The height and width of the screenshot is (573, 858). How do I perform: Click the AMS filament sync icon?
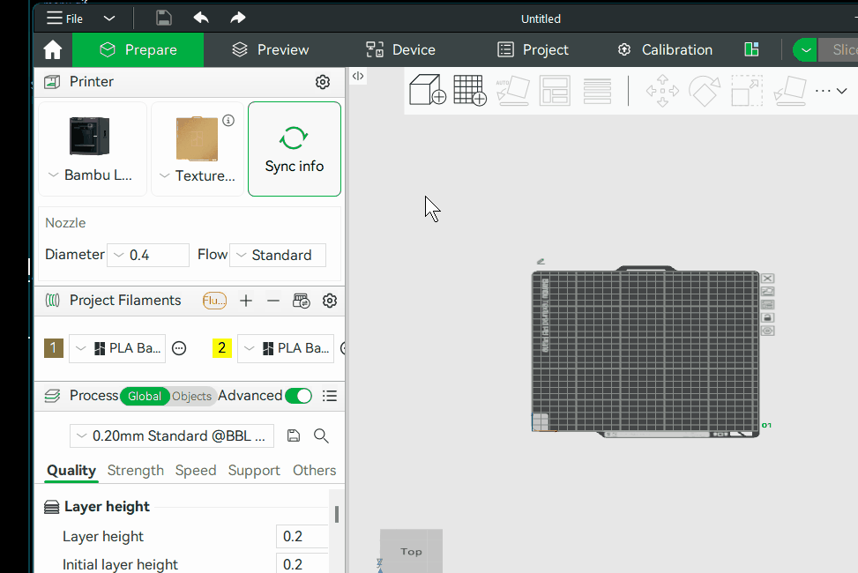point(301,301)
